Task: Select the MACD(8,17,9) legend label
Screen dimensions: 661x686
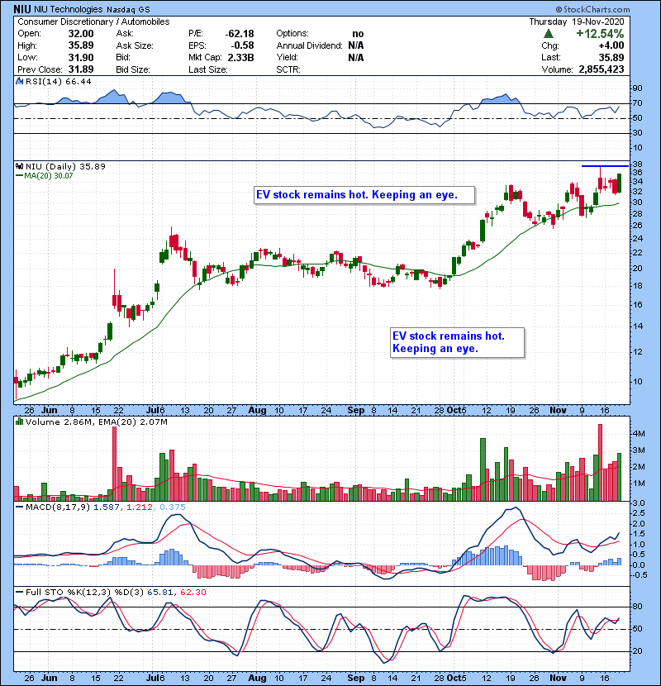Action: point(58,507)
